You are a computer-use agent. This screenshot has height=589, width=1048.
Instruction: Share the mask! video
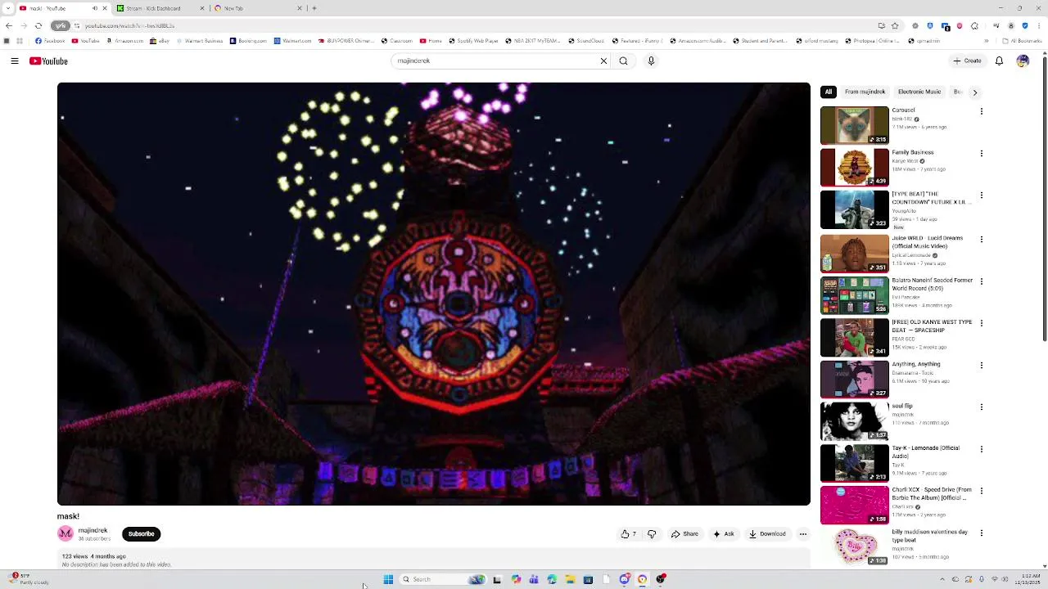click(684, 534)
